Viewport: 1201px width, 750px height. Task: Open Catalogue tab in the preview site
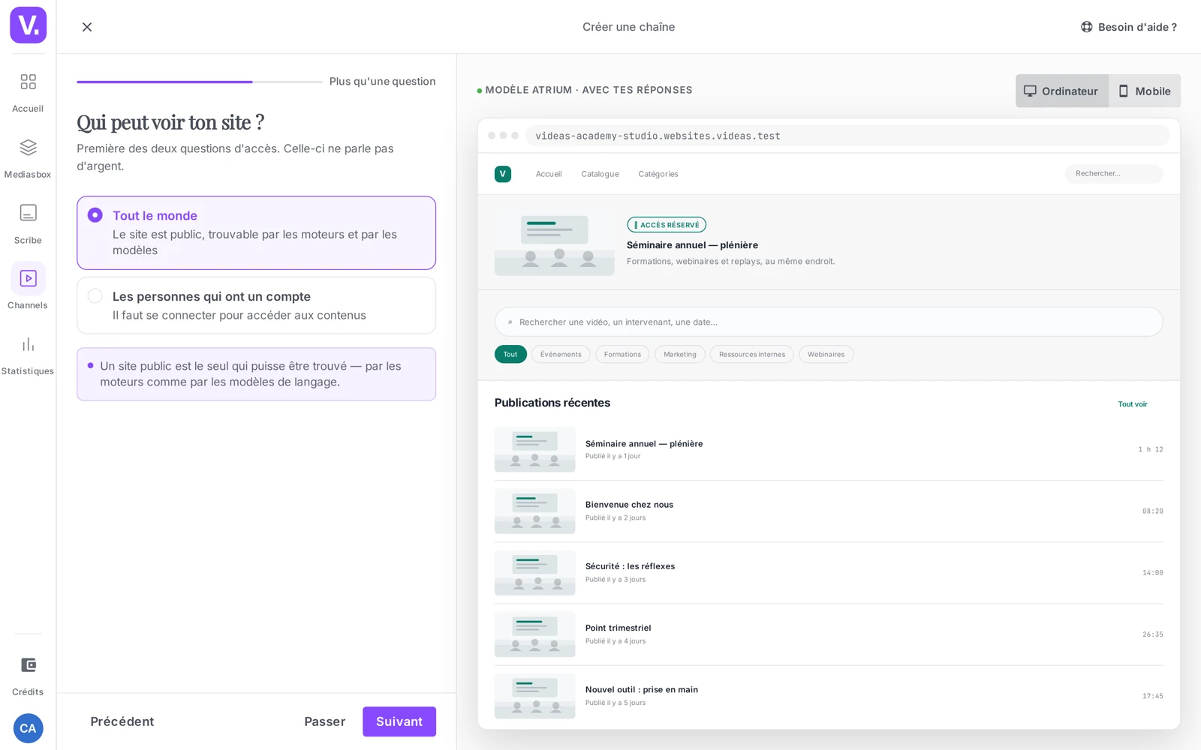600,174
